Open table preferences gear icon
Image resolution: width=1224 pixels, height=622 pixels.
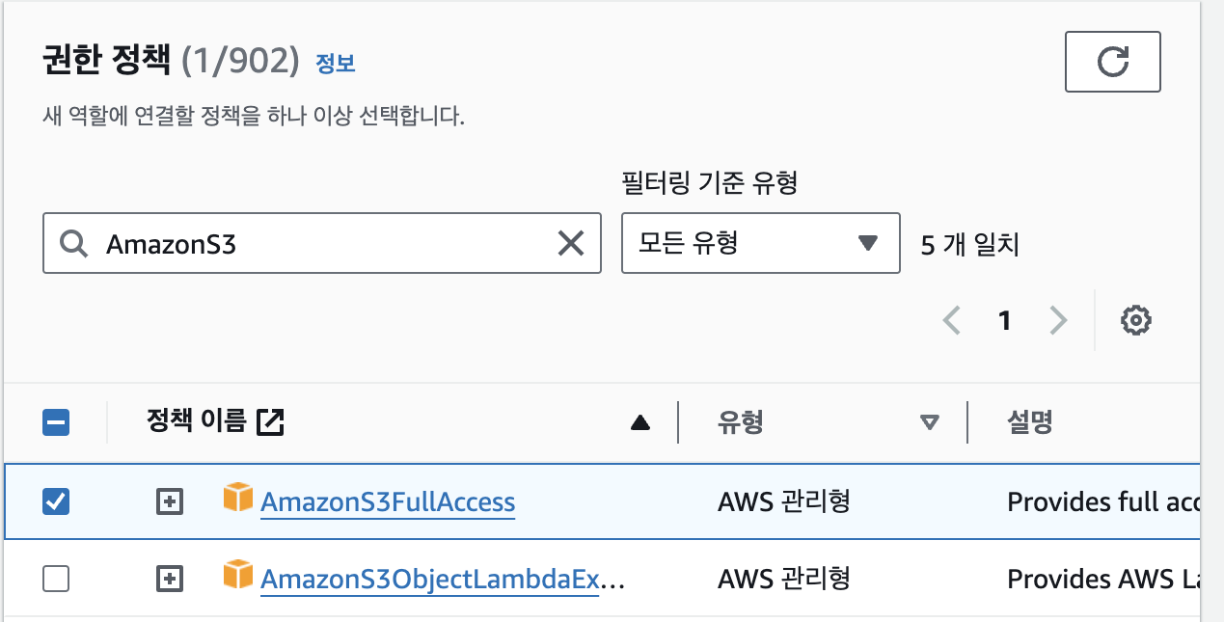coord(1136,320)
